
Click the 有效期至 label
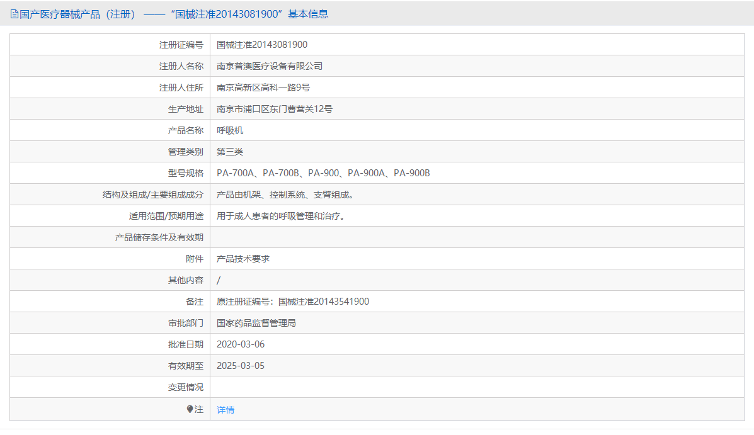186,366
